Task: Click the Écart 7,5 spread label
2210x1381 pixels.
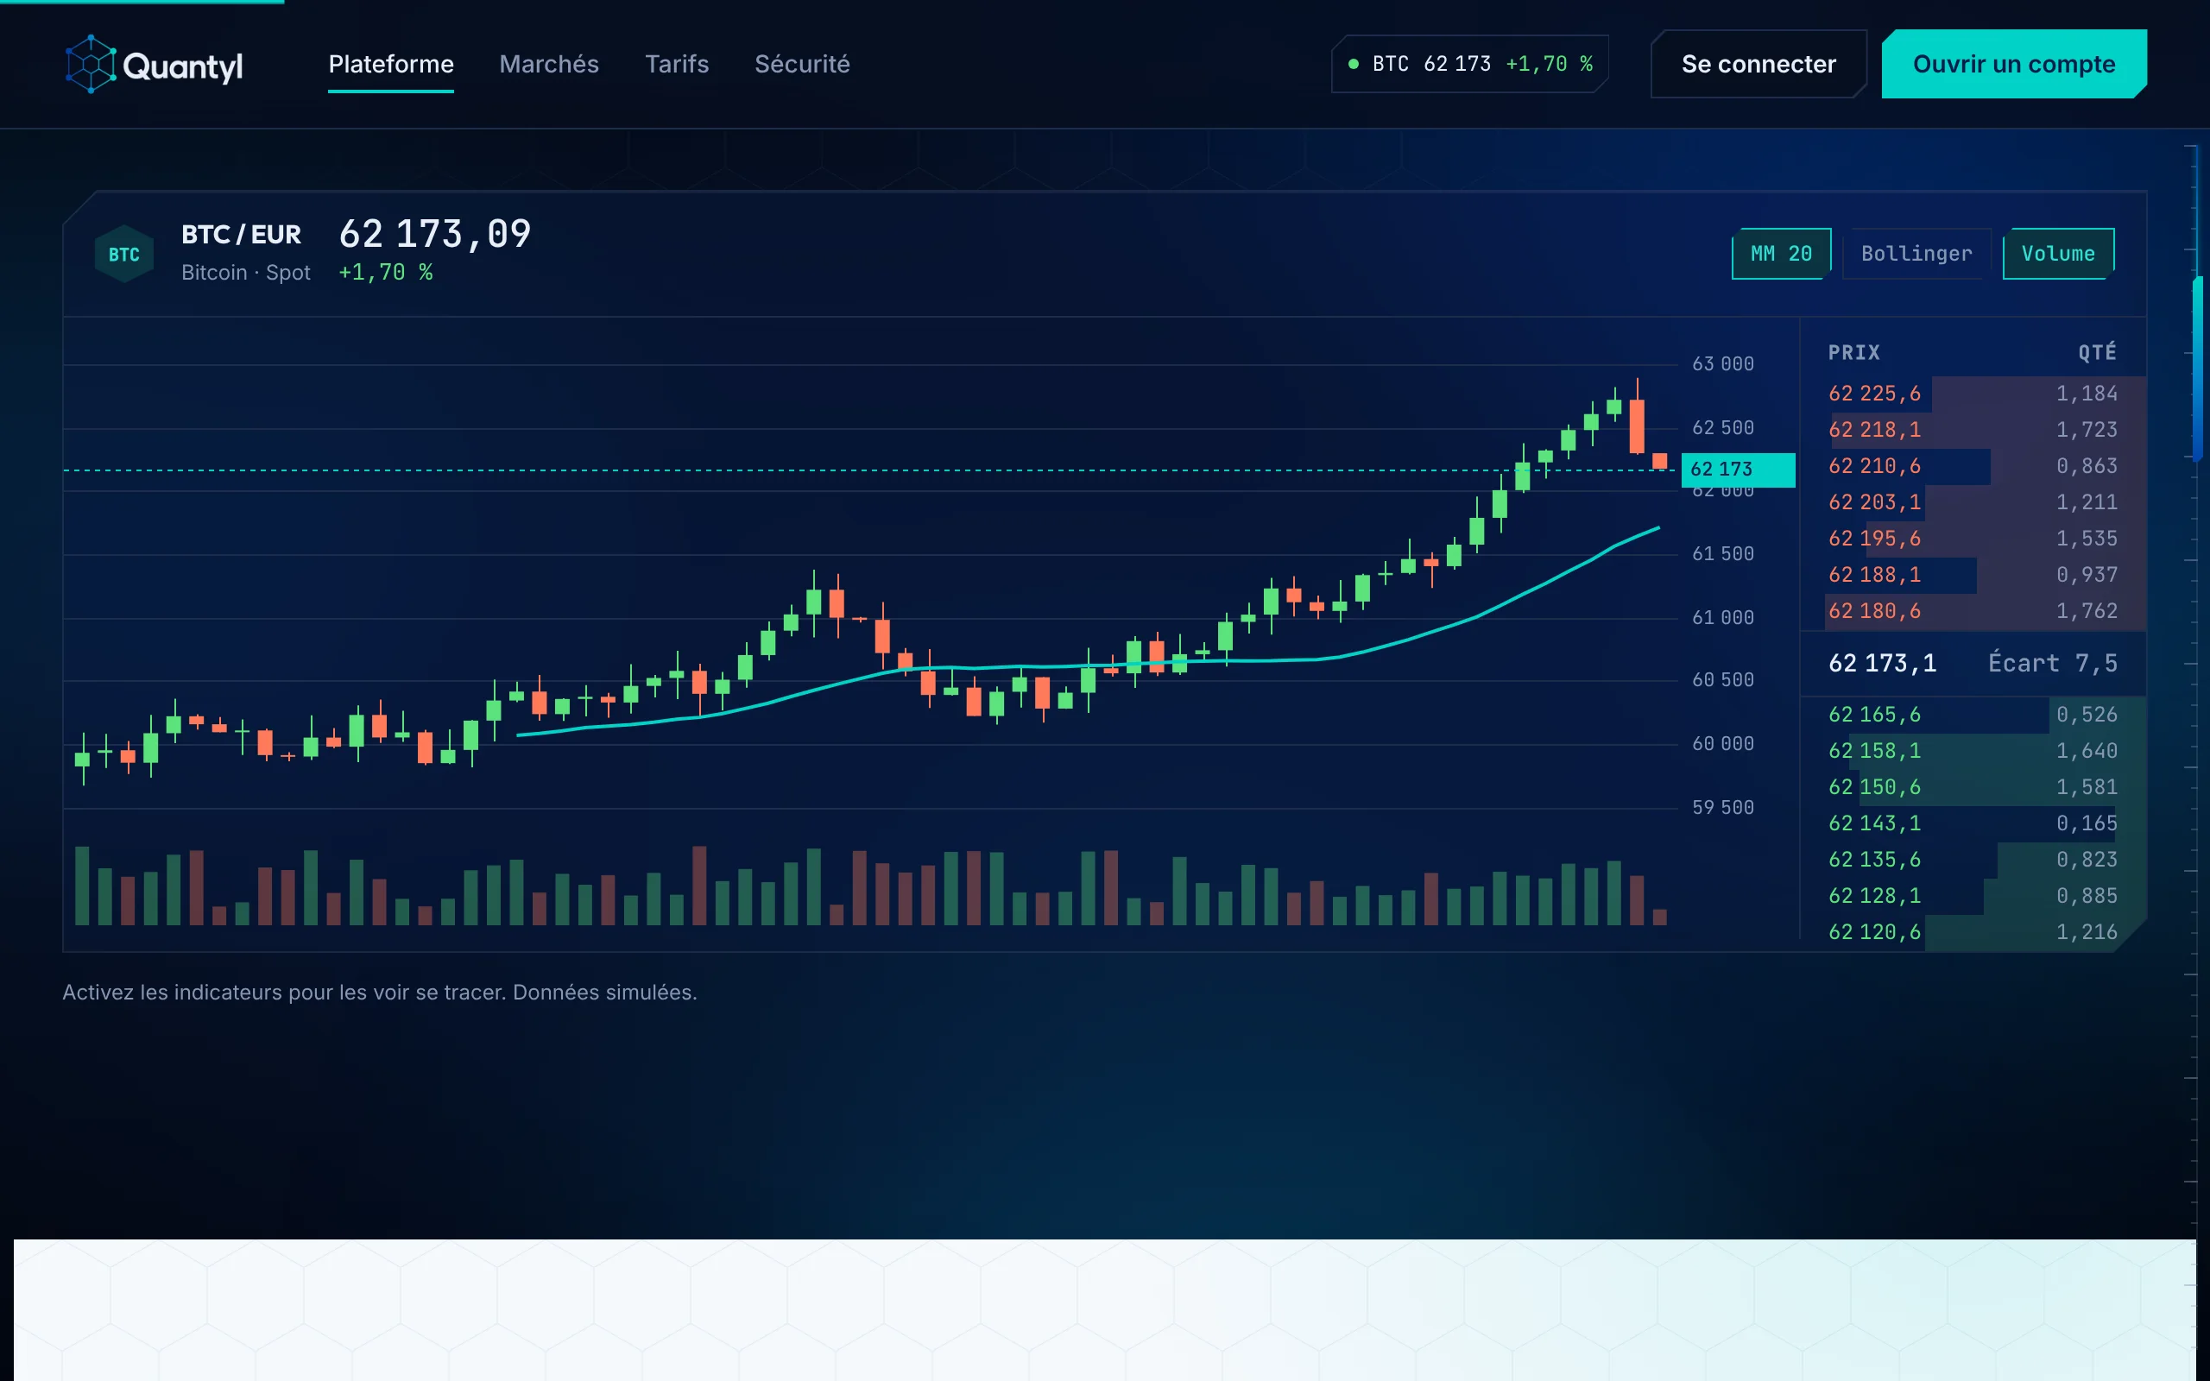Action: tap(2052, 663)
